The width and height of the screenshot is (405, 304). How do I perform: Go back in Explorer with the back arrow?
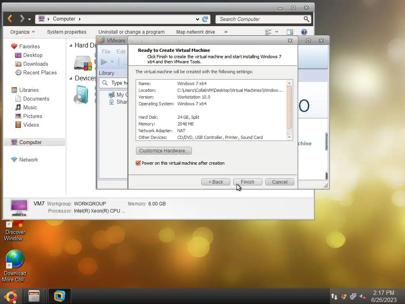pyautogui.click(x=10, y=19)
